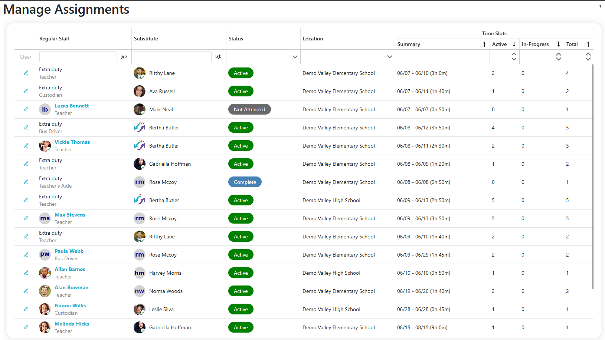Screen dimensions: 605x340
Task: Click the help question mark icon
Action: (x=600, y=7)
